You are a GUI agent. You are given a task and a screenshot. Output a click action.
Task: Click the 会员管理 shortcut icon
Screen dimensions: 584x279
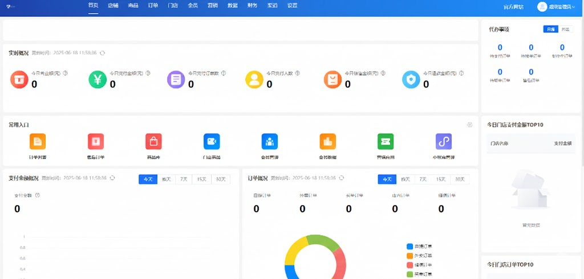click(270, 141)
